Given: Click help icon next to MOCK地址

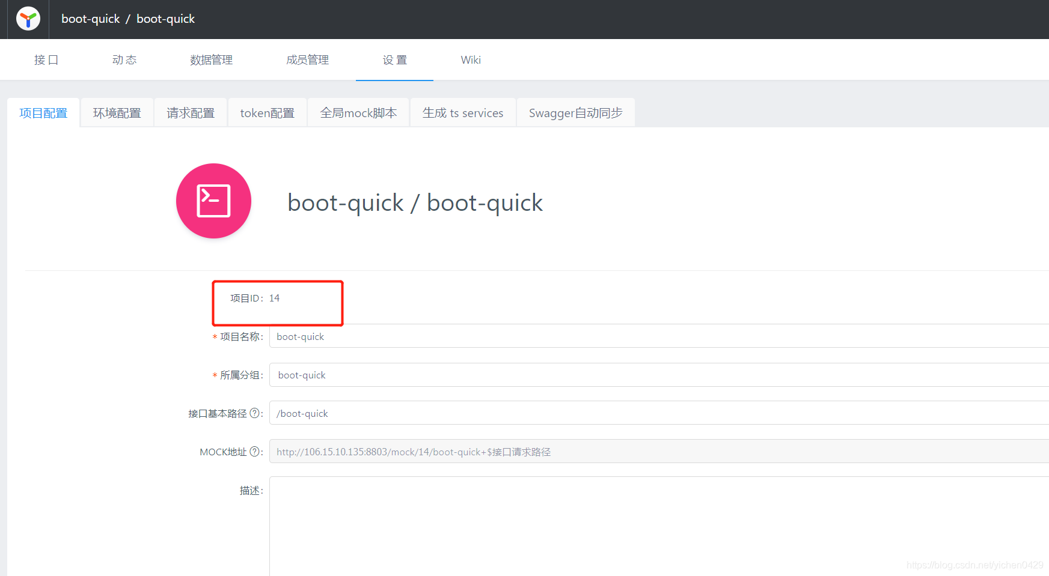Looking at the screenshot, I should click(254, 452).
